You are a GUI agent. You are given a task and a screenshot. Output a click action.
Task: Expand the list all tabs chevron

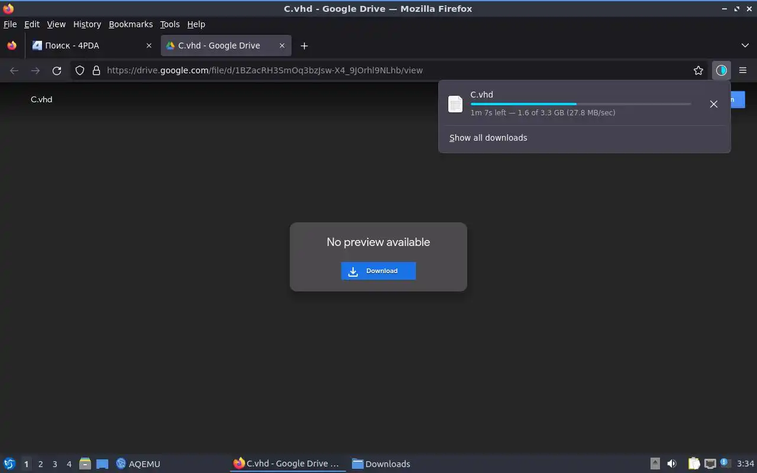click(745, 46)
